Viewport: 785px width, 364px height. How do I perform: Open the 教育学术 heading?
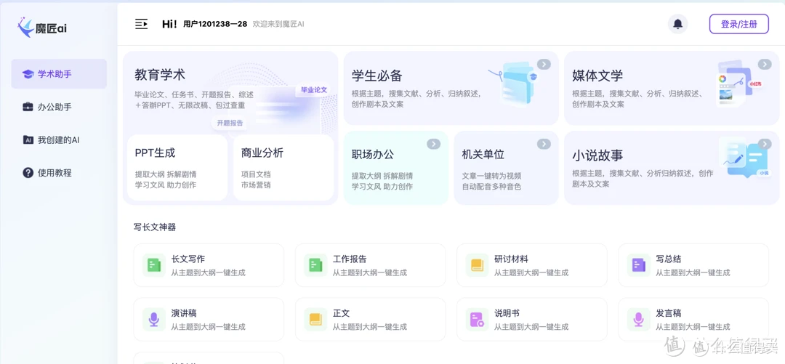[x=160, y=75]
